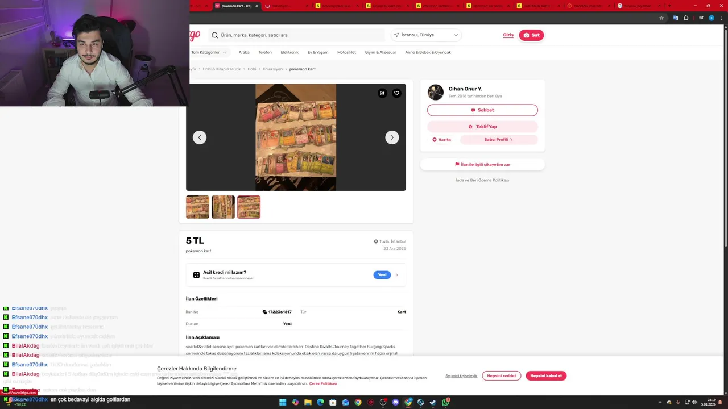Screen dimensions: 728x409
Task: Click Hobi & Kitap & Müzik breadcrumb
Action: 222,69
